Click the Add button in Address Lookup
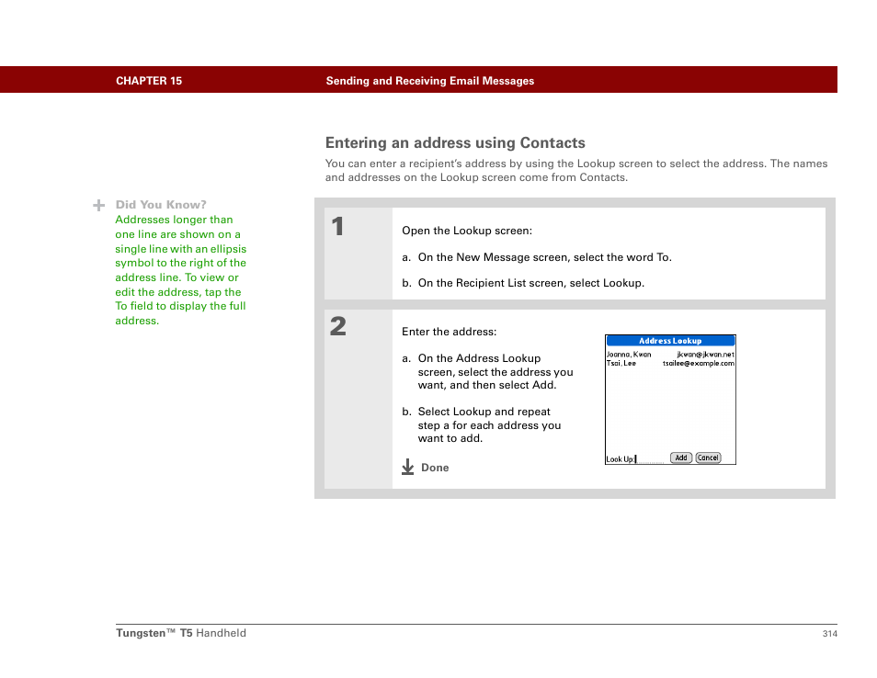877x678 pixels. click(x=680, y=458)
